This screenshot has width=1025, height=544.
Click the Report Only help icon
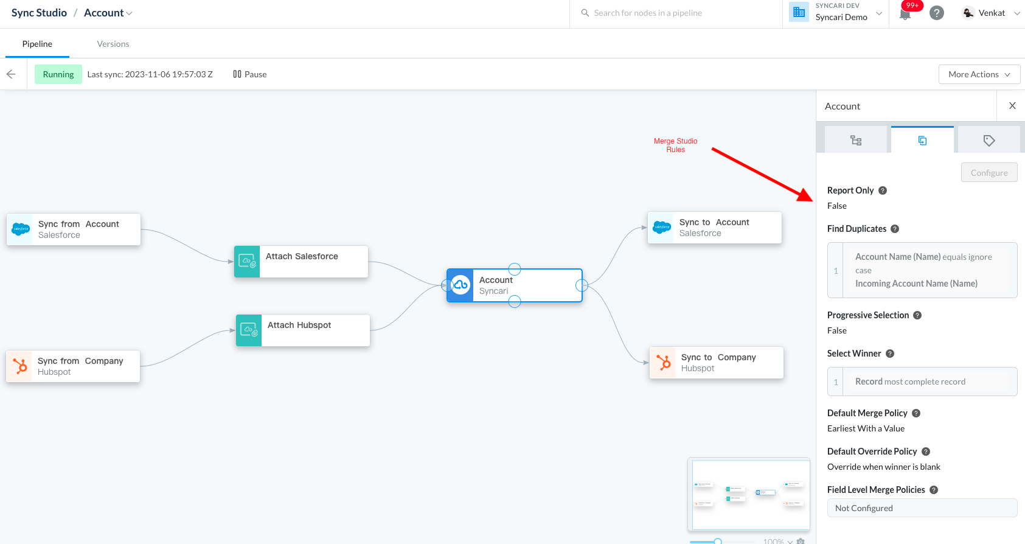883,190
